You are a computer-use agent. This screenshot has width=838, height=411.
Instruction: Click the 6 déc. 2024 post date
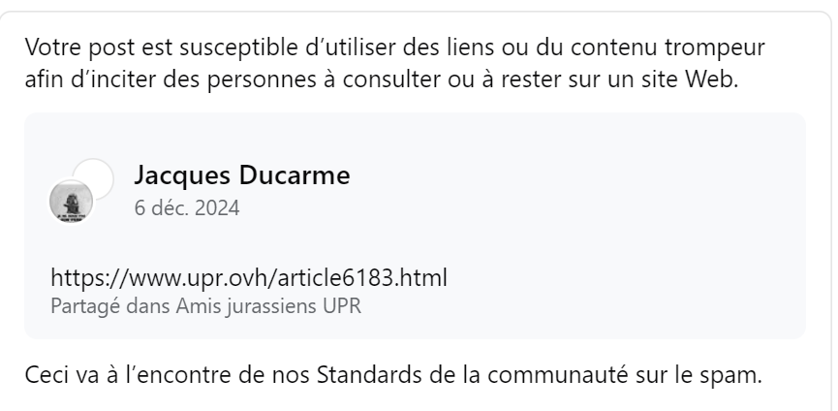coord(187,207)
